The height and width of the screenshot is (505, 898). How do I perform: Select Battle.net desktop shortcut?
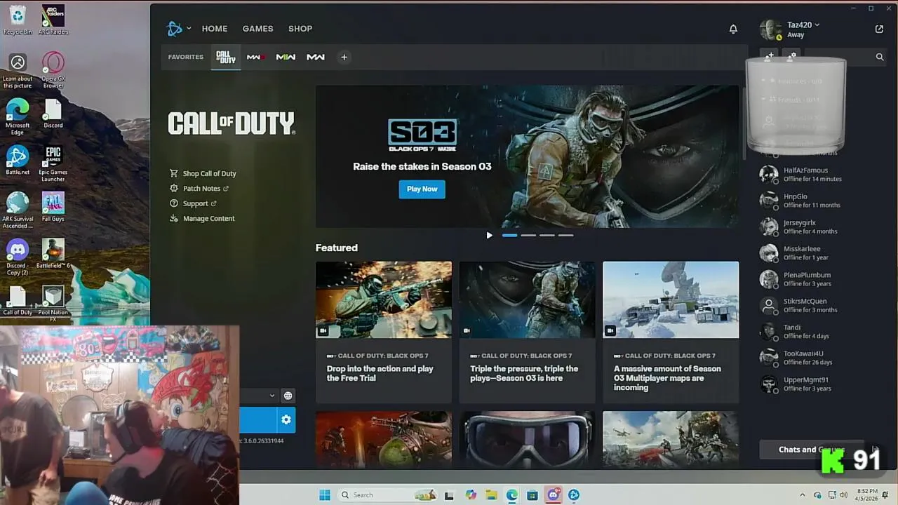[18, 161]
